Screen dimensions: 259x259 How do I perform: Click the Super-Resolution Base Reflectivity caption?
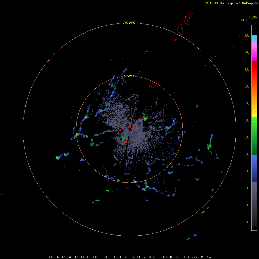pyautogui.click(x=129, y=257)
